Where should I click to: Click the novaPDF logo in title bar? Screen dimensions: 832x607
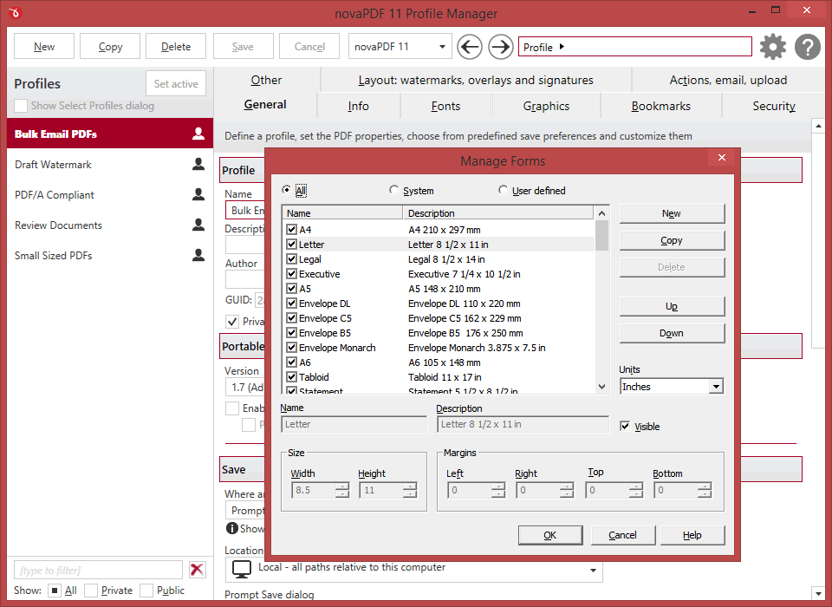pyautogui.click(x=15, y=12)
